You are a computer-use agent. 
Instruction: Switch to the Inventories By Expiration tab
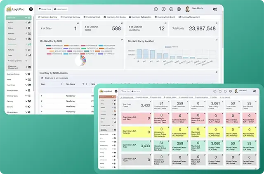pos(140,17)
